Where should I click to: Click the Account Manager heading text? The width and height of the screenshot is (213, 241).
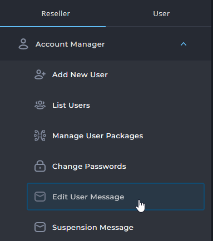point(70,44)
